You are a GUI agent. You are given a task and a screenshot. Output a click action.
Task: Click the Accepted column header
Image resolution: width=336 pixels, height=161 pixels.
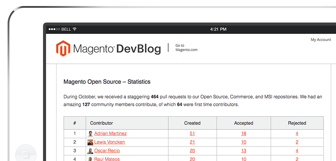(244, 123)
